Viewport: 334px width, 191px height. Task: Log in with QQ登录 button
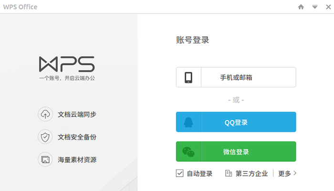tap(236, 122)
